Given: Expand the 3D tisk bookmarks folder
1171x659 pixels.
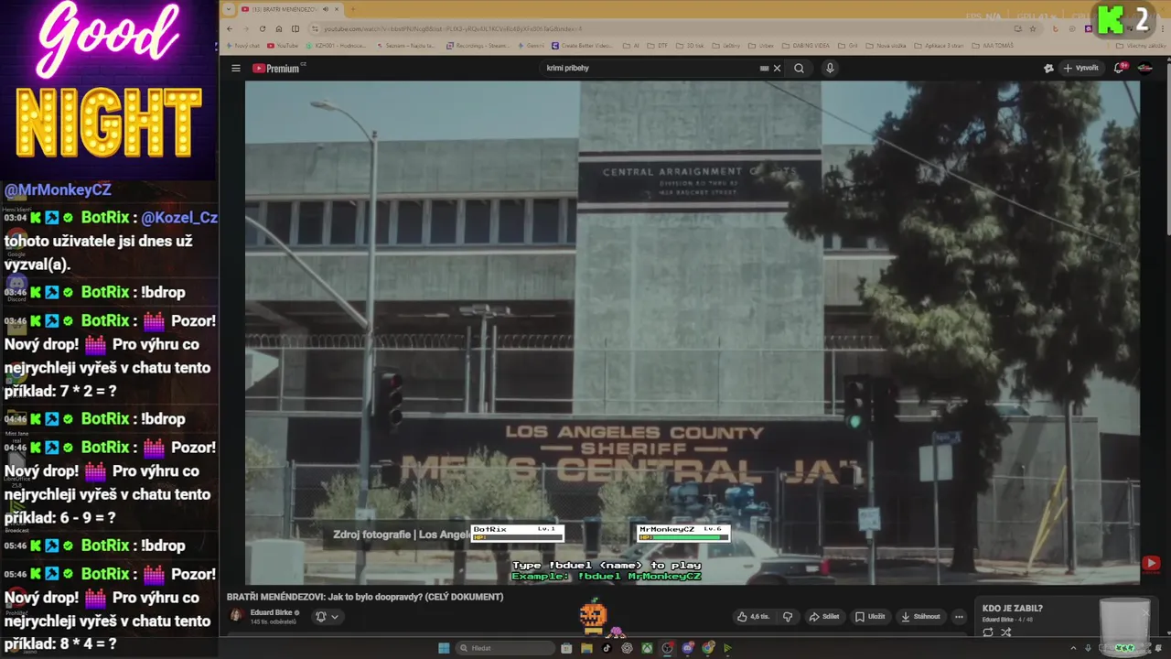Looking at the screenshot, I should point(690,45).
